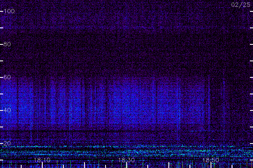Click the 100 frequency axis label
Screen dimensions: 253x168
[x=9, y=11]
